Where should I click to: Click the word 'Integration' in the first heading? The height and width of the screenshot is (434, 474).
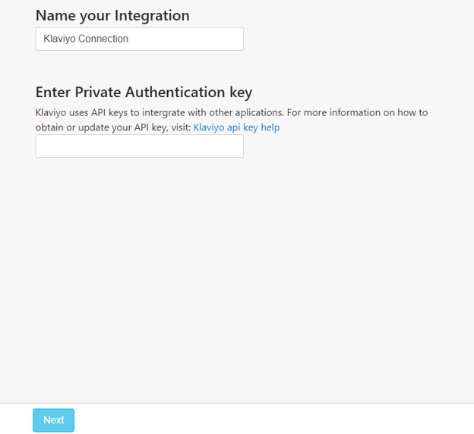(x=152, y=16)
